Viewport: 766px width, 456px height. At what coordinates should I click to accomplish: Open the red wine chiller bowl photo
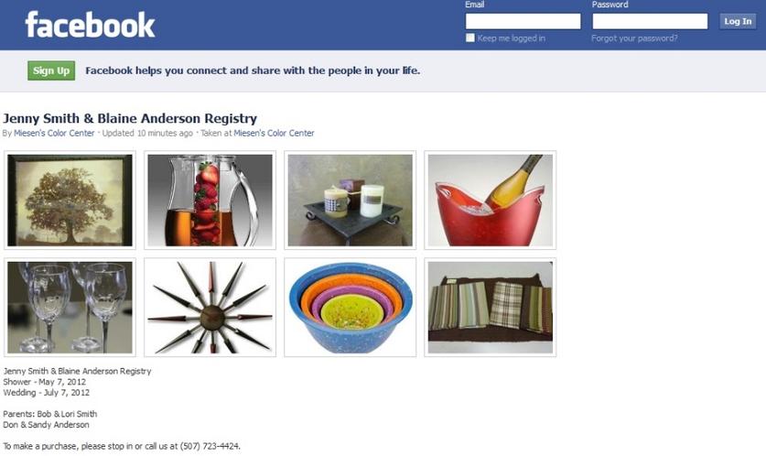491,200
